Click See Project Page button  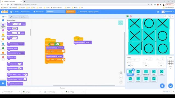pos(88,12)
